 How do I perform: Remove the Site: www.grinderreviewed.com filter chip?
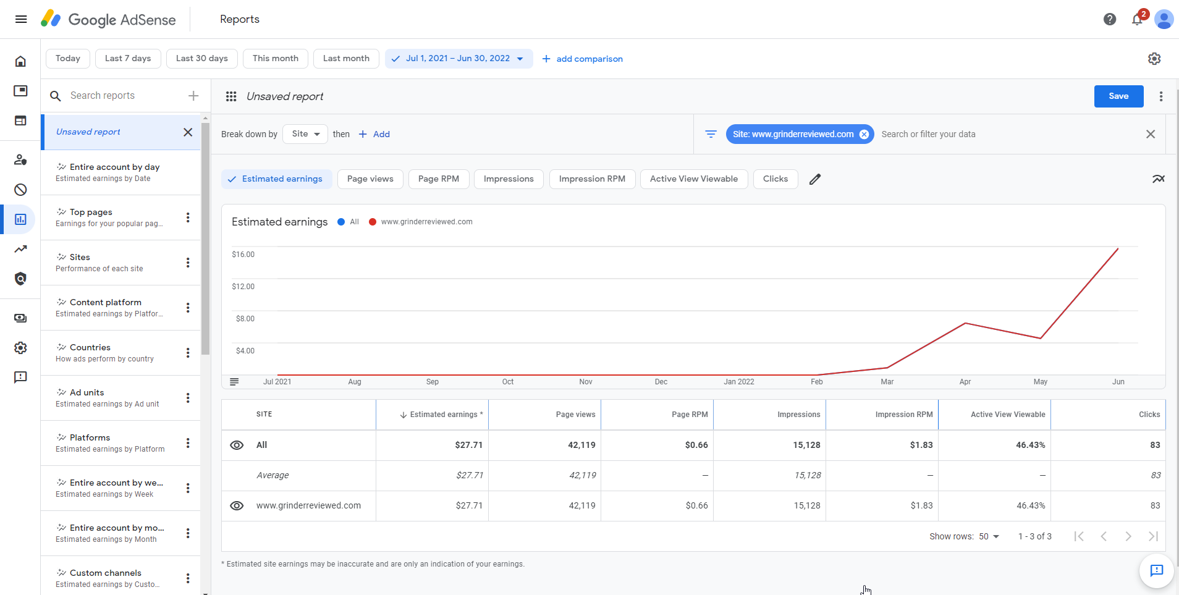[864, 134]
